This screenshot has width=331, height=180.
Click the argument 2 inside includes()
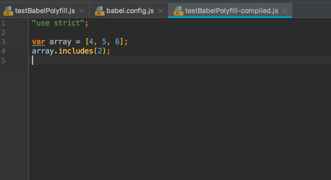point(99,51)
